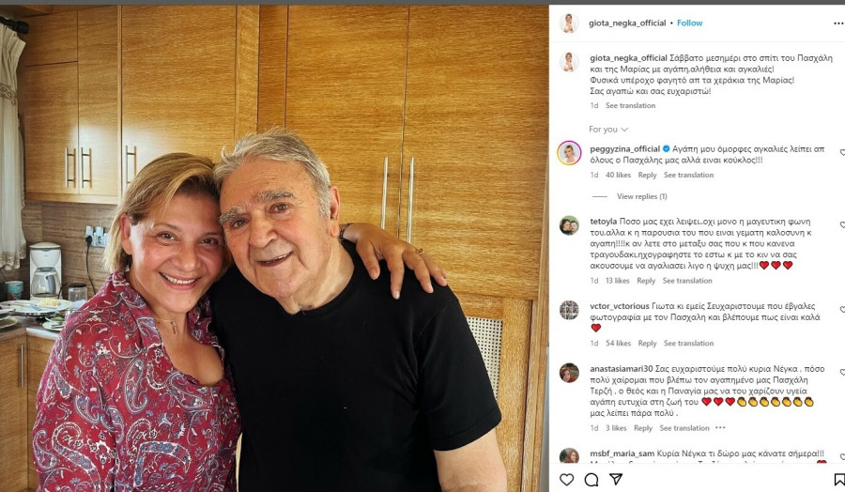Open the three-dot more options menu

[838, 23]
